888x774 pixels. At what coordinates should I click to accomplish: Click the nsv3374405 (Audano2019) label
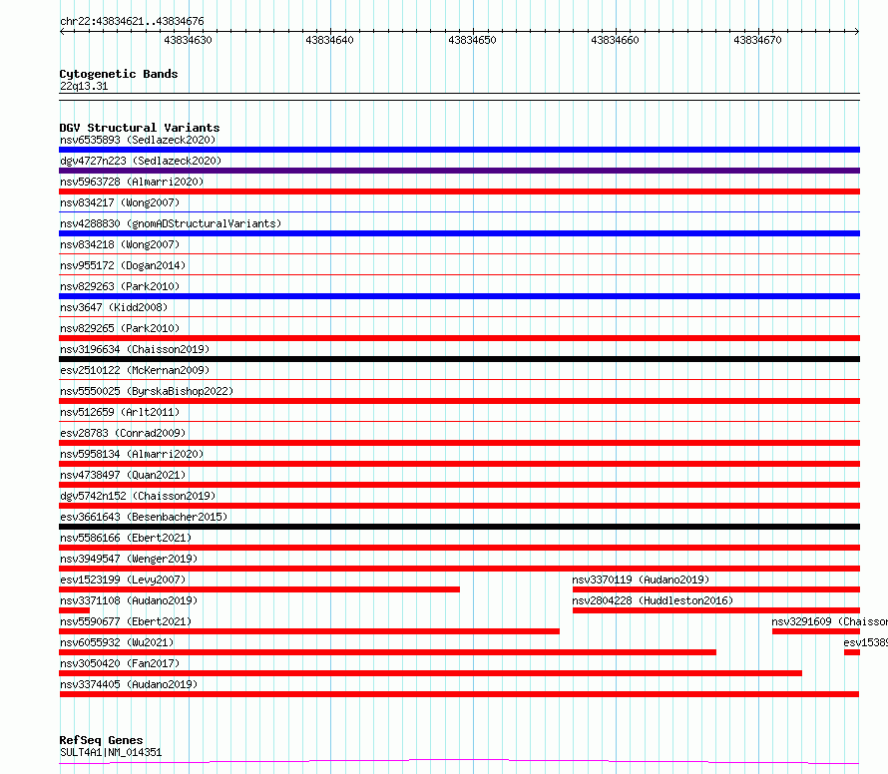pyautogui.click(x=129, y=684)
